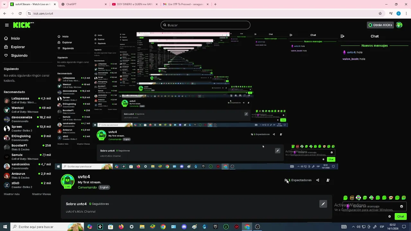Open Explorar in the sidebar
This screenshot has width=411, height=231.
tap(14, 47)
